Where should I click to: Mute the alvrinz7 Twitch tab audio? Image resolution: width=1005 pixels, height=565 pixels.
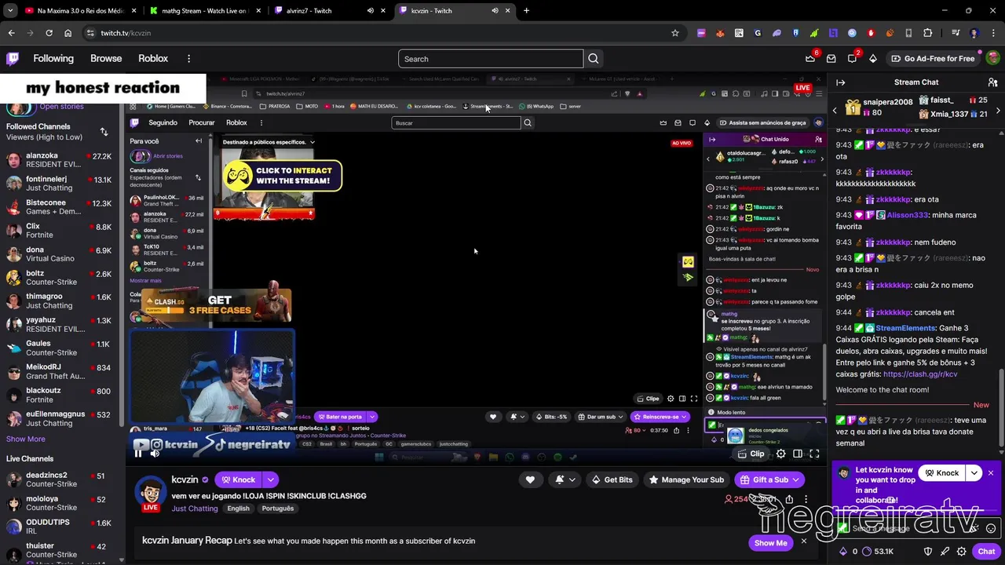click(370, 11)
